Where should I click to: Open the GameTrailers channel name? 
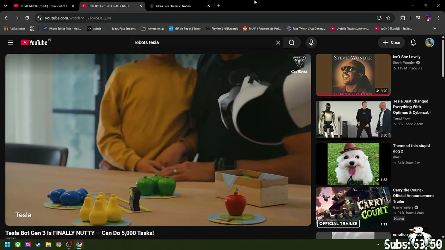403,207
